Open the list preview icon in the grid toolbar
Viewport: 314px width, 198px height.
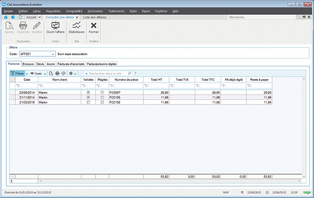coord(51,74)
